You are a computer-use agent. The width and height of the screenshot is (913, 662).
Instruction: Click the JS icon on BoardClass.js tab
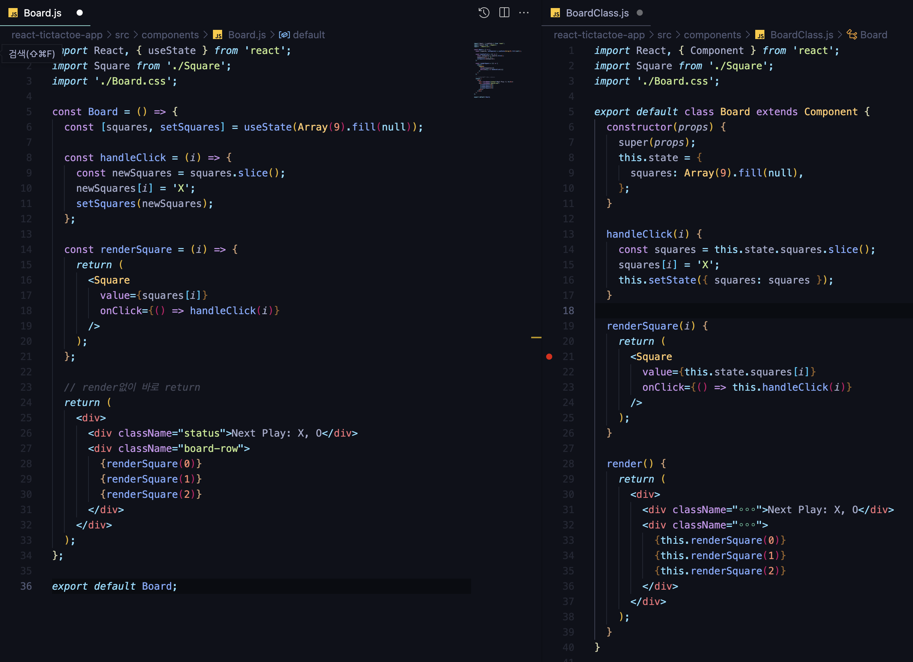556,13
